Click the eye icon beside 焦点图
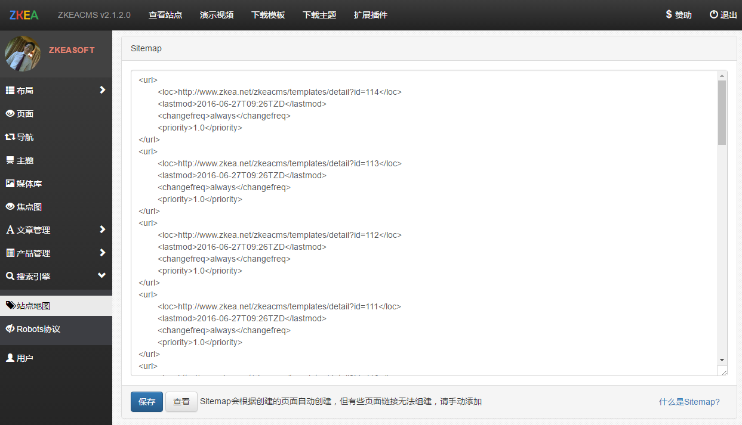The width and height of the screenshot is (742, 425). click(10, 206)
